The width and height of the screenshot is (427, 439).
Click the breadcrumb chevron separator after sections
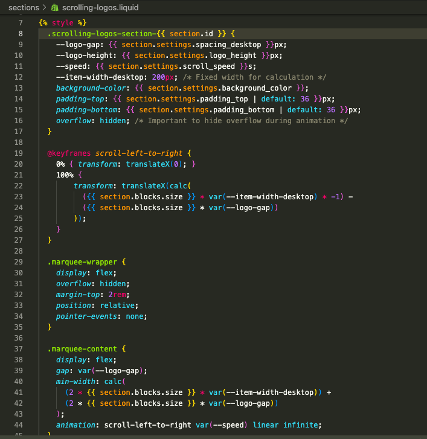[x=45, y=8]
